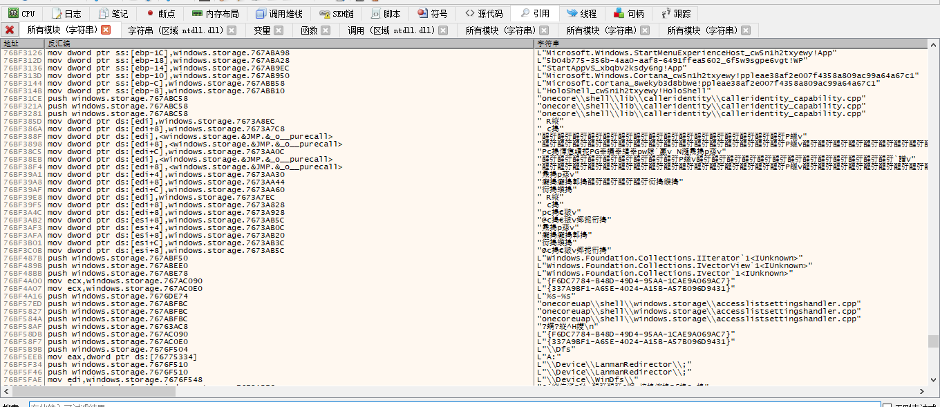The image size is (940, 407).
Task: Open the 线程 tab
Action: [581, 13]
